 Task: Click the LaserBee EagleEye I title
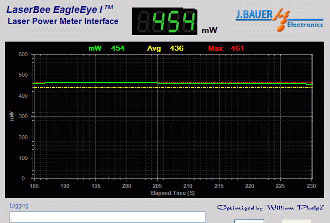[x=60, y=10]
